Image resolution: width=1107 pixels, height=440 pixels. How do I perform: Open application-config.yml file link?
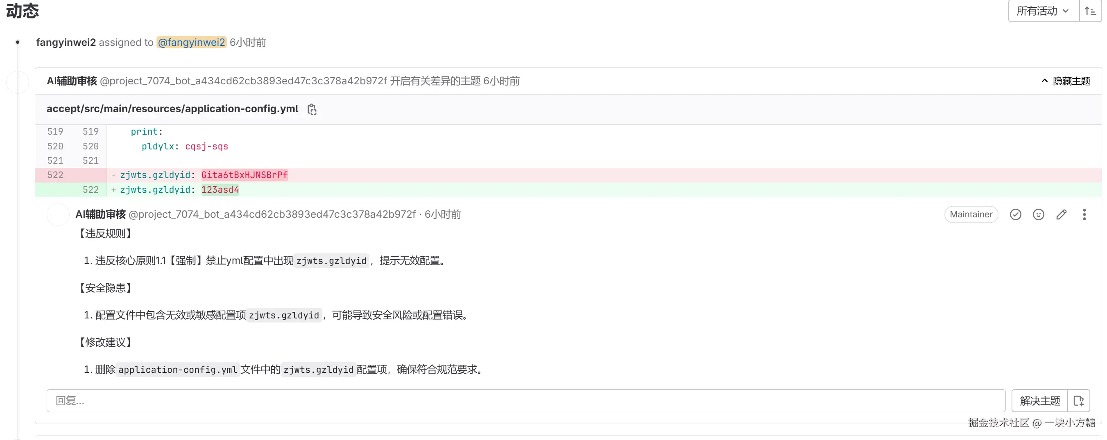[172, 109]
